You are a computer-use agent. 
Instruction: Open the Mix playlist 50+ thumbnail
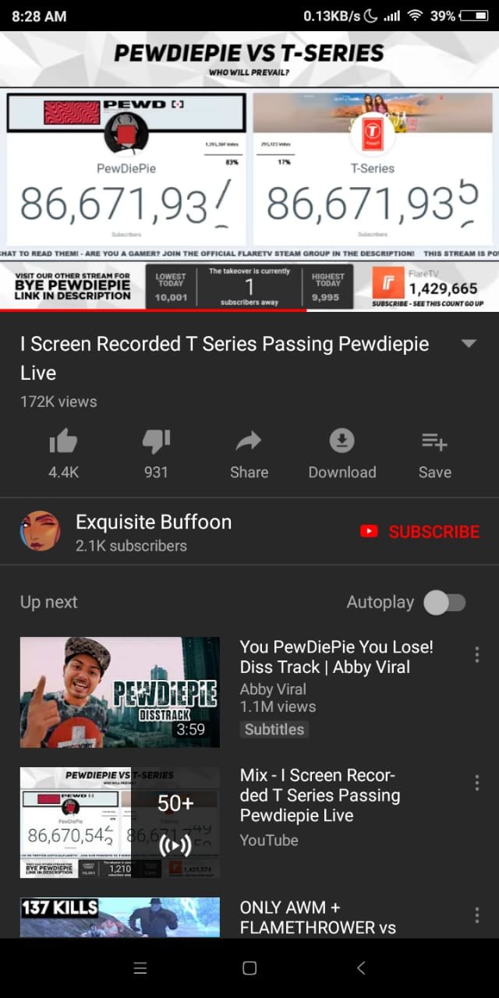tap(119, 823)
